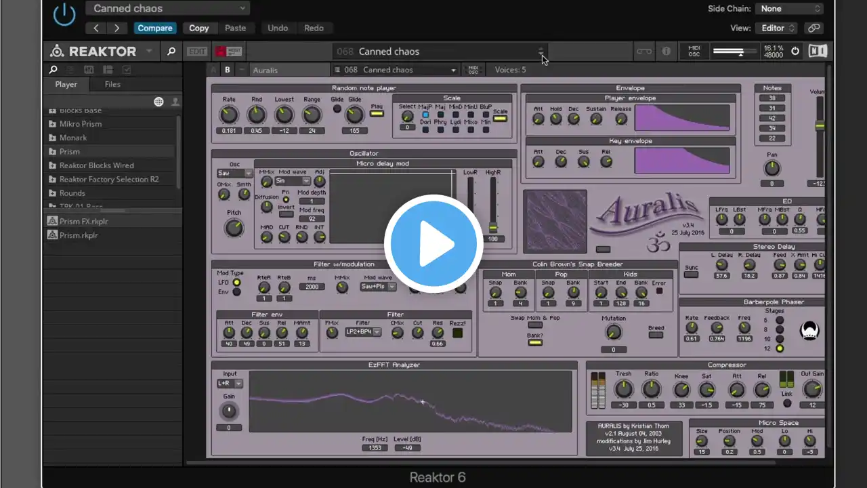Select the MajP scale option
This screenshot has width=867, height=488.
coord(425,115)
